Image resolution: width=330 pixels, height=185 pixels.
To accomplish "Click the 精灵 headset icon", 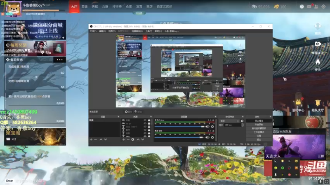I will pyautogui.click(x=318, y=26).
